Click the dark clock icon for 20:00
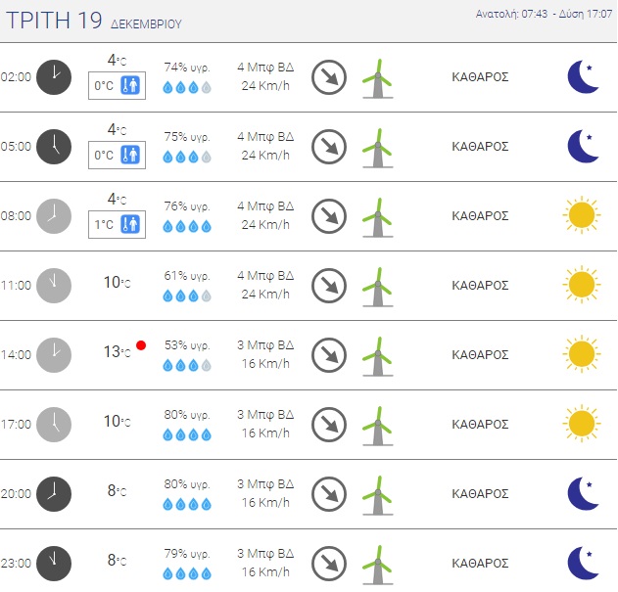 coord(54,493)
